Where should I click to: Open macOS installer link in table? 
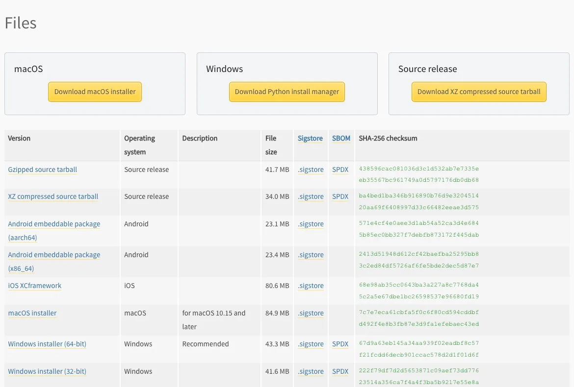(x=32, y=313)
